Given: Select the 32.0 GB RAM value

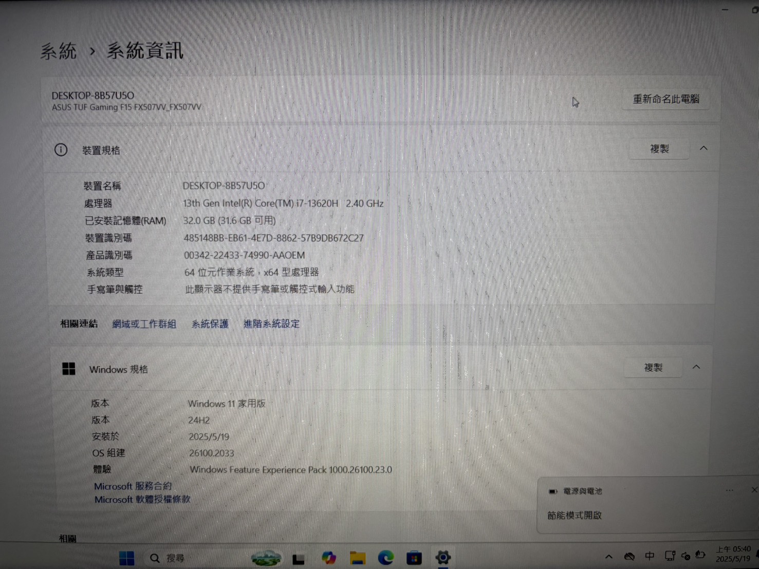Looking at the screenshot, I should [x=230, y=220].
